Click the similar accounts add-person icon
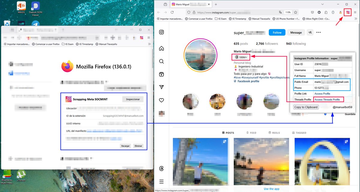360x192 pixels. click(x=310, y=33)
